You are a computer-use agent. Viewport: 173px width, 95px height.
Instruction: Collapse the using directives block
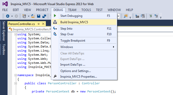(16, 34)
